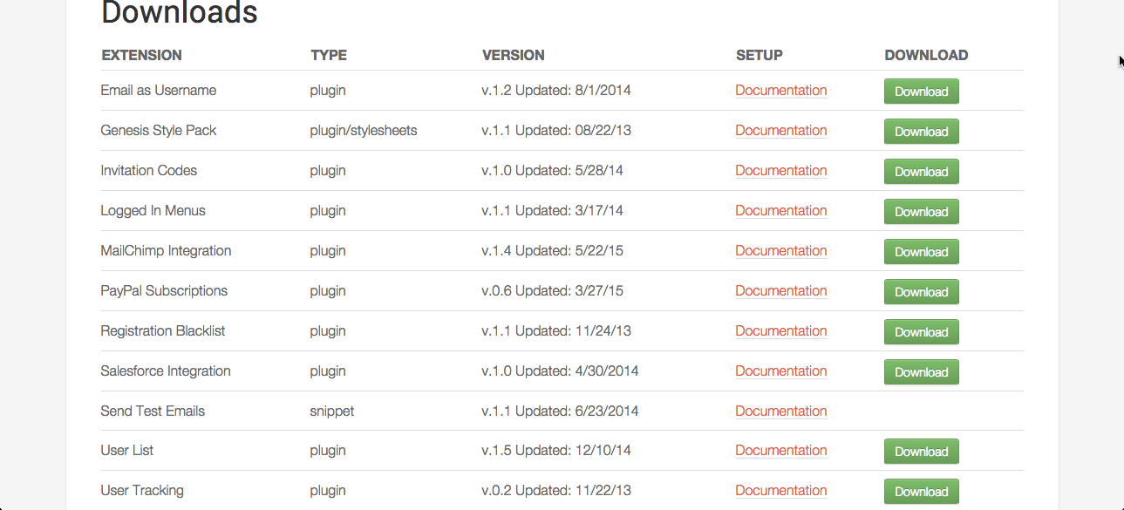The image size is (1124, 510).
Task: Download the MailChimp Integration plugin
Action: tap(921, 252)
